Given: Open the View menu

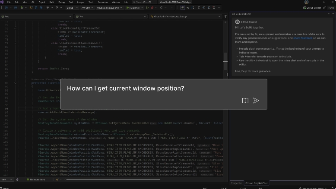Looking at the screenshot, I should (25, 2).
